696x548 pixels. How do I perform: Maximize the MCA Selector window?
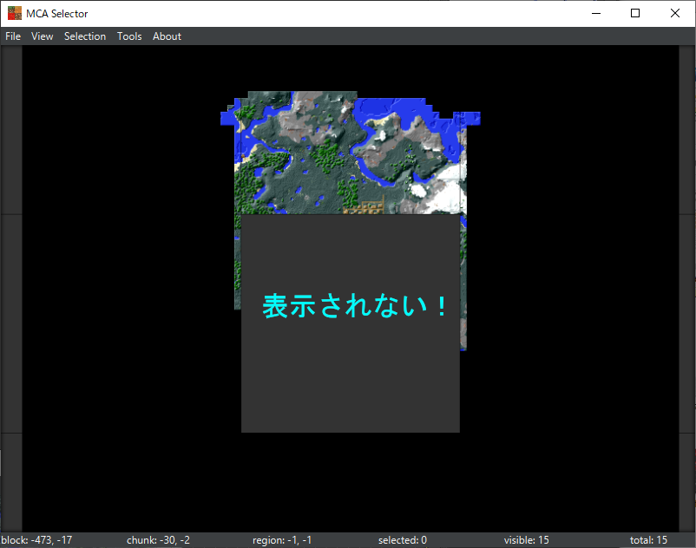pos(635,13)
